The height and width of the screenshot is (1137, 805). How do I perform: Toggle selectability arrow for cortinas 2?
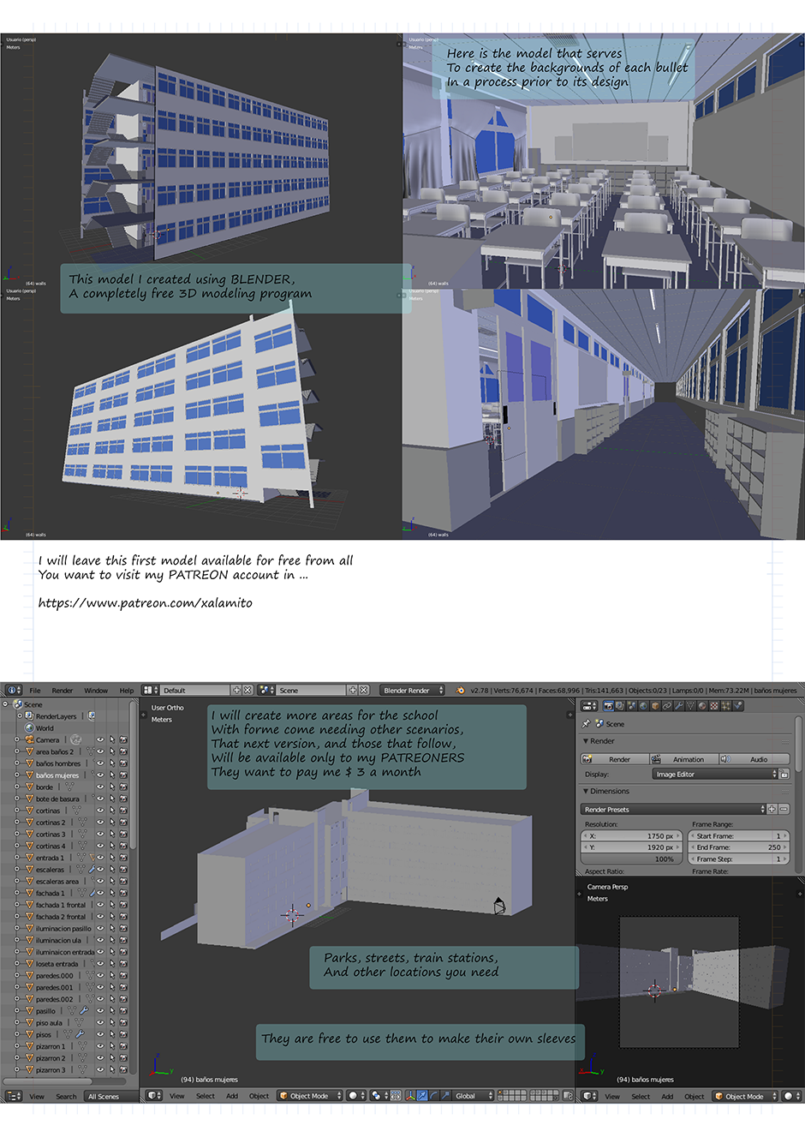[x=111, y=823]
